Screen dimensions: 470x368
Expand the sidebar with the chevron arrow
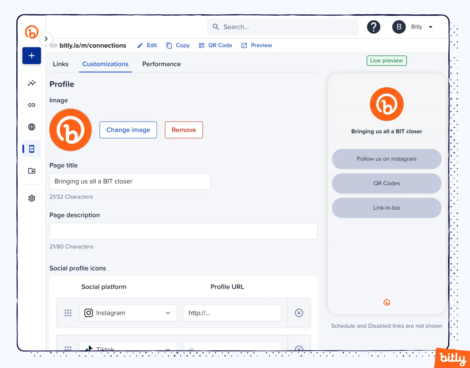tap(46, 38)
